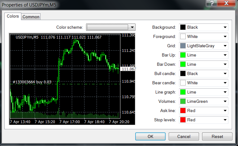
Task: Open the Stop levels color dropdown
Action: coord(225,120)
